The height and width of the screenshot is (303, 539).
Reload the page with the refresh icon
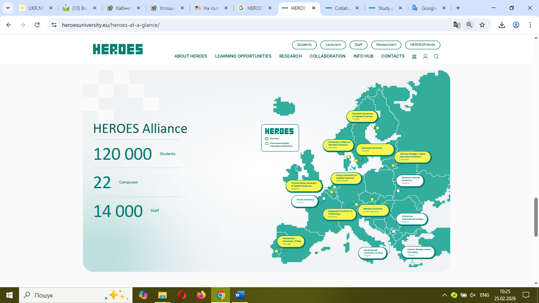click(37, 25)
